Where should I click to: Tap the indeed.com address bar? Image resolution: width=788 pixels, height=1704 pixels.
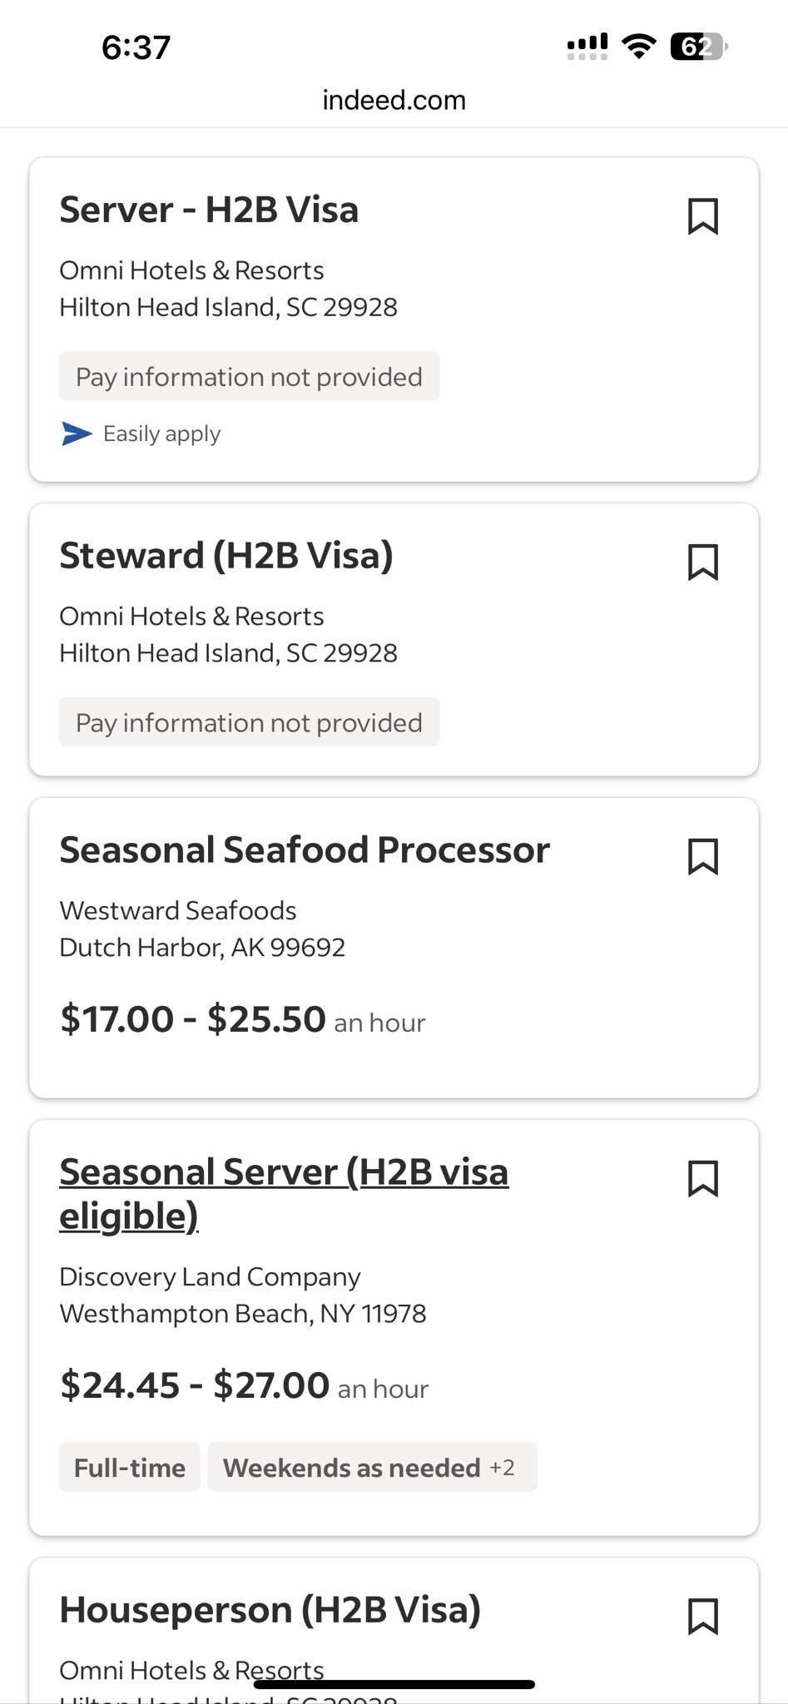[x=394, y=101]
